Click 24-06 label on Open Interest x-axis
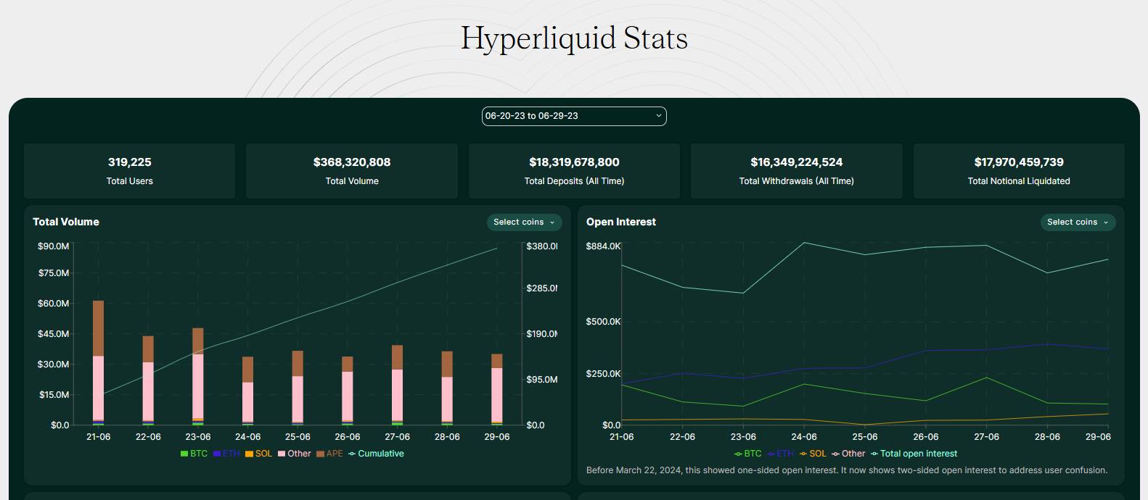1148x500 pixels. click(x=804, y=437)
